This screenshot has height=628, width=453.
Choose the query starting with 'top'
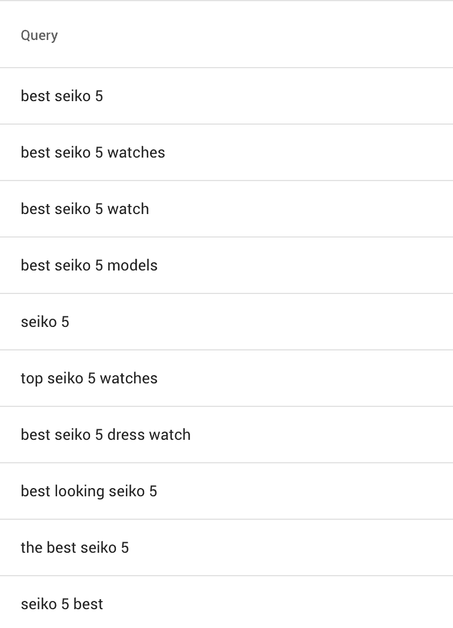(x=89, y=379)
